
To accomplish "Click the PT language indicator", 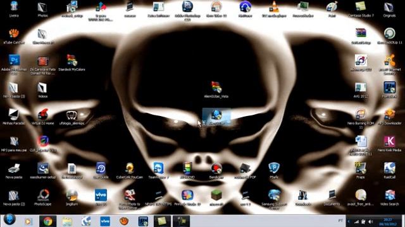I will (340, 221).
